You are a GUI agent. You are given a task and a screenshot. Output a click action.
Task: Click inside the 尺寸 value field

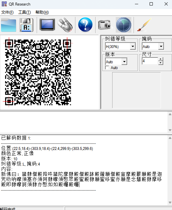pyautogui.click(x=150, y=61)
